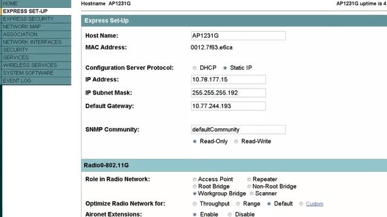Choose Access Point radio role

pos(195,180)
